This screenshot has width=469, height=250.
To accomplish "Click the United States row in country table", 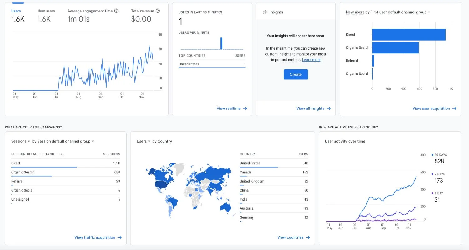I will point(274,163).
